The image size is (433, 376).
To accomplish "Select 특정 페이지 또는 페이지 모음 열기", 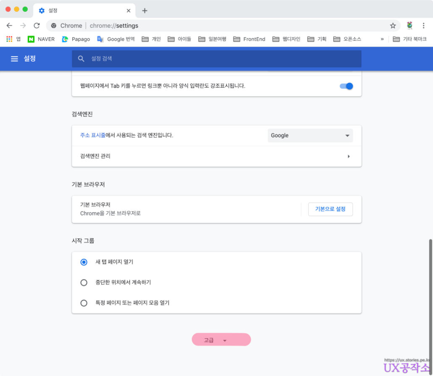I will pos(84,303).
